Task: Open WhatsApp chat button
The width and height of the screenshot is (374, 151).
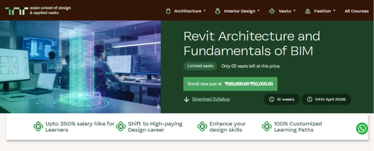Action: (362, 129)
